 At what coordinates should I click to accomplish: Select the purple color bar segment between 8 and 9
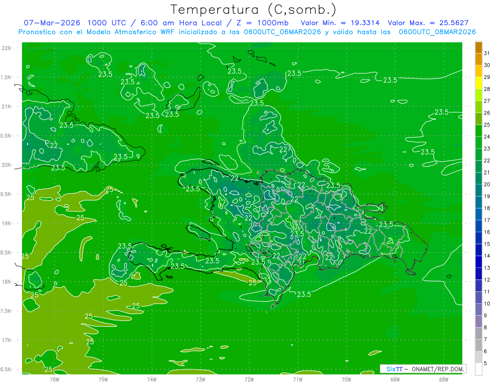coord(478,322)
